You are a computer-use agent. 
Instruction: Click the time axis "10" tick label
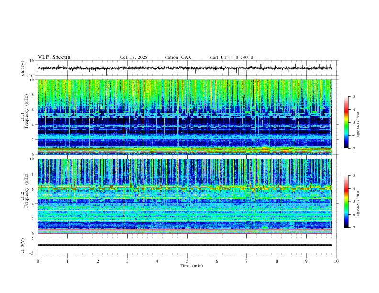336,261
